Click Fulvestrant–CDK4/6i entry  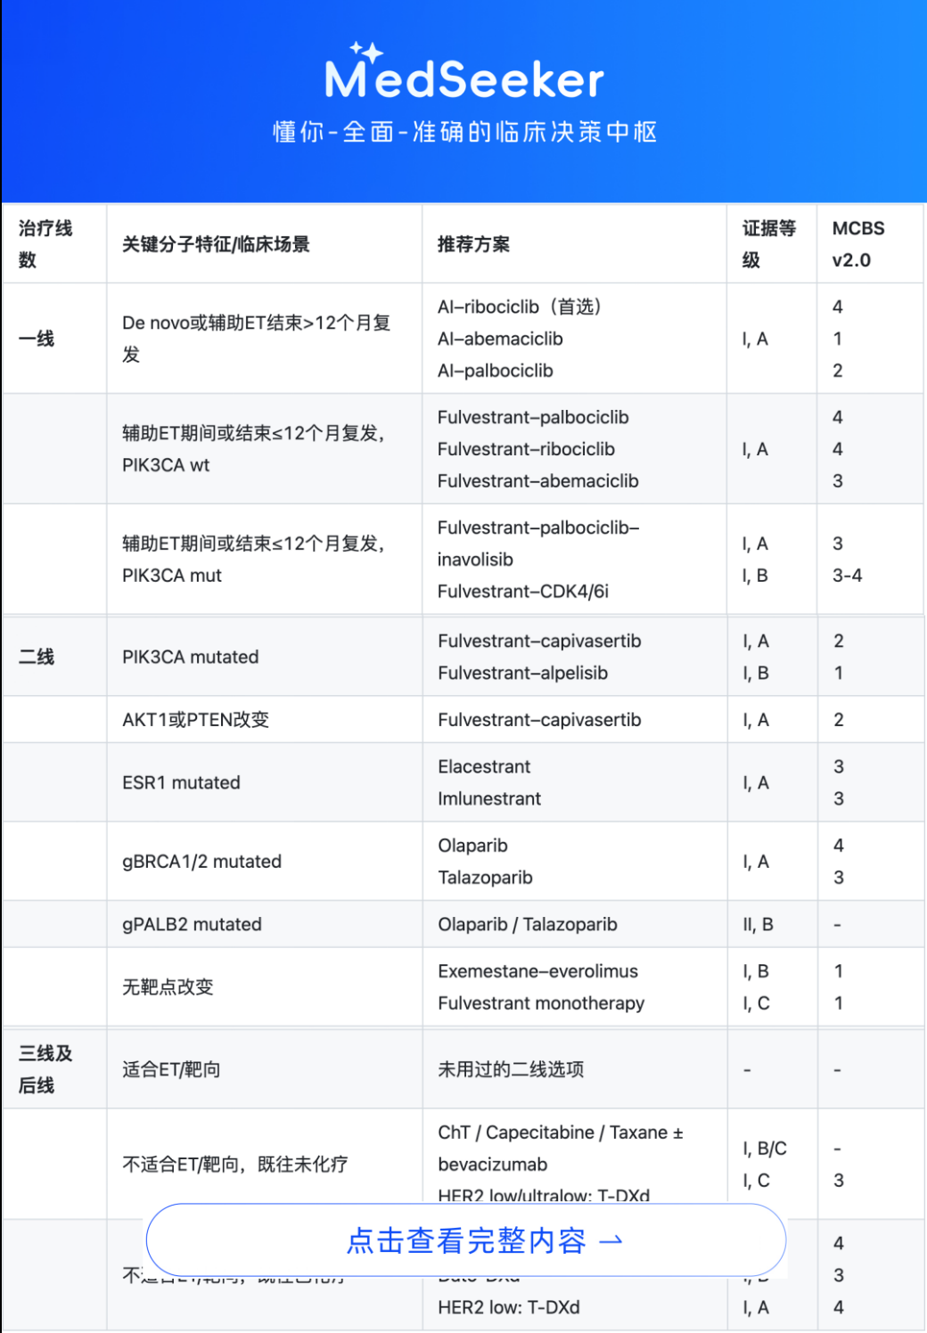523,592
